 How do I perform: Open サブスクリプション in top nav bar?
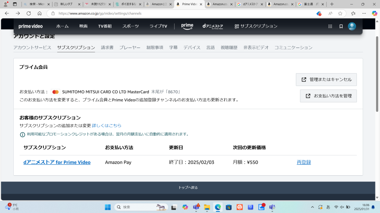click(x=256, y=26)
